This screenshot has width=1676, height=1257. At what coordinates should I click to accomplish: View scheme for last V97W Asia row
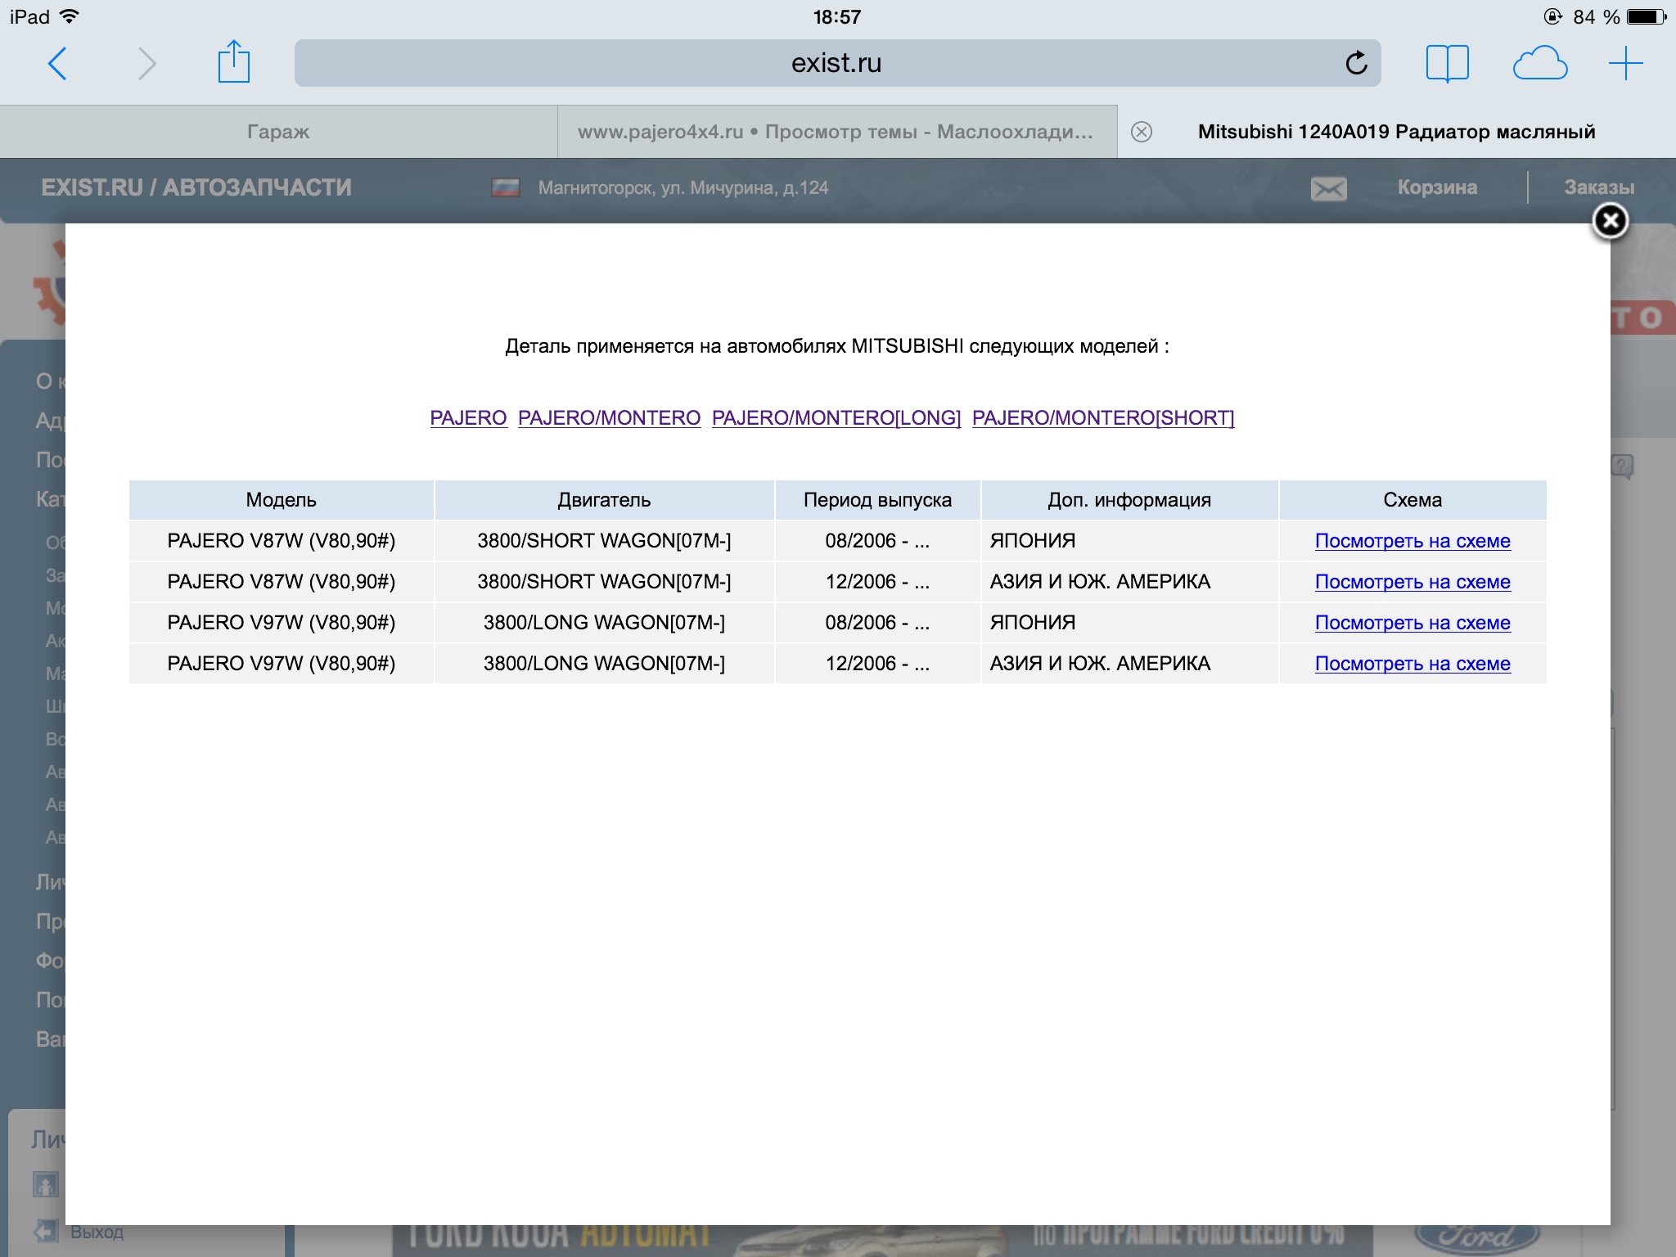point(1412,664)
